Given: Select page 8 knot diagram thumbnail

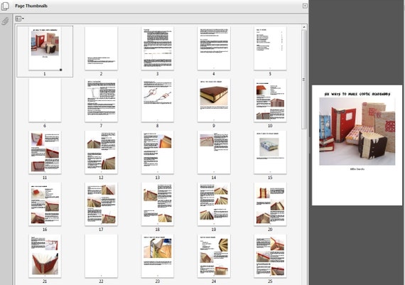Looking at the screenshot, I should point(157,100).
